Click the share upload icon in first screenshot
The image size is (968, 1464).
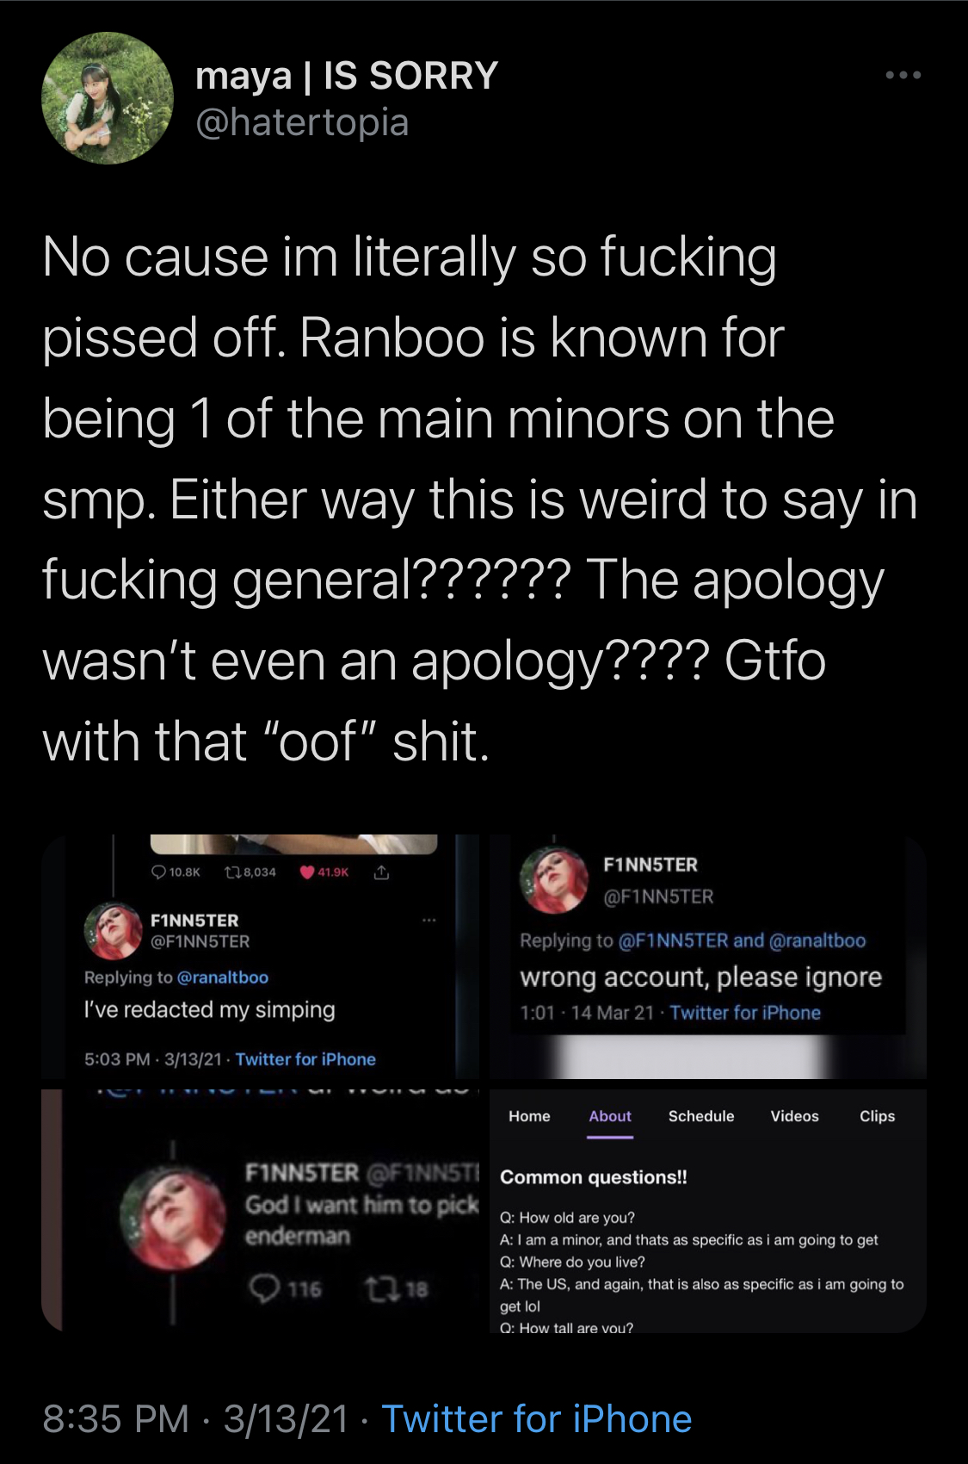[382, 872]
